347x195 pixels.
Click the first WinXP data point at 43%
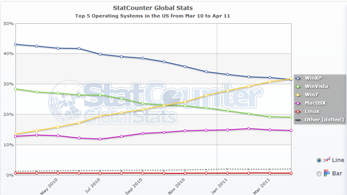tap(15, 44)
